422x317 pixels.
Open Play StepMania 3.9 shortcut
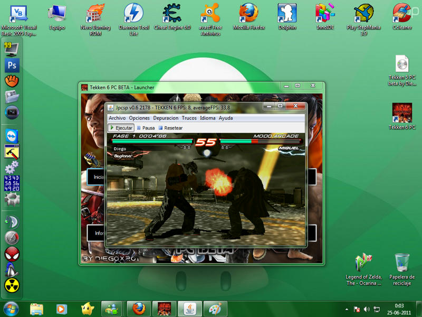(x=363, y=20)
